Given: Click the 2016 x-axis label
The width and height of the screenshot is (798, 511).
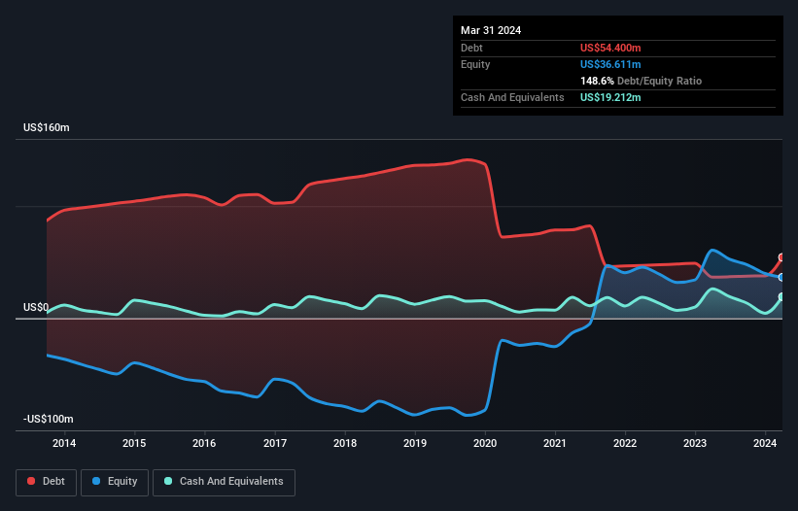Looking at the screenshot, I should point(204,443).
